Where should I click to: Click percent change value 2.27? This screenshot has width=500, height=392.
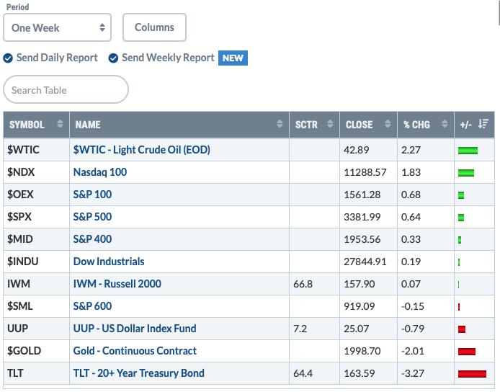411,150
